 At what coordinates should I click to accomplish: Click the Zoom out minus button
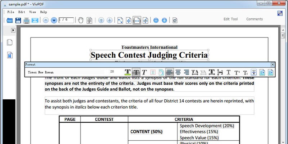pos(156,20)
